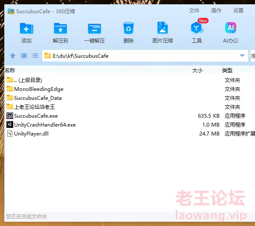
Task: Click the SuccubusCafe_Data folder icon
Action: (10, 98)
